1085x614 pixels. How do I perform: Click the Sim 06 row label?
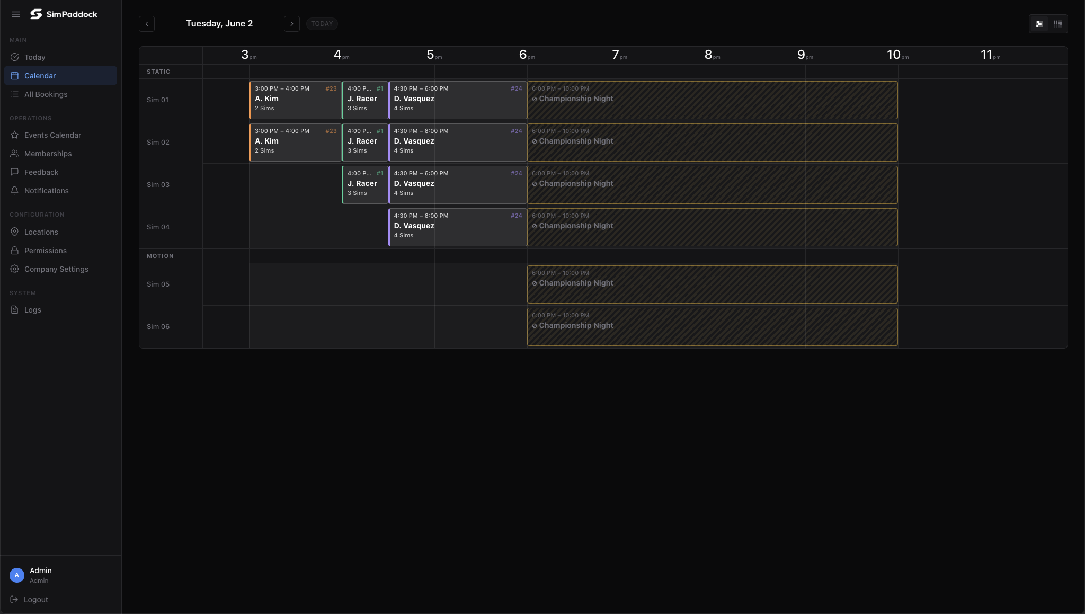[158, 327]
